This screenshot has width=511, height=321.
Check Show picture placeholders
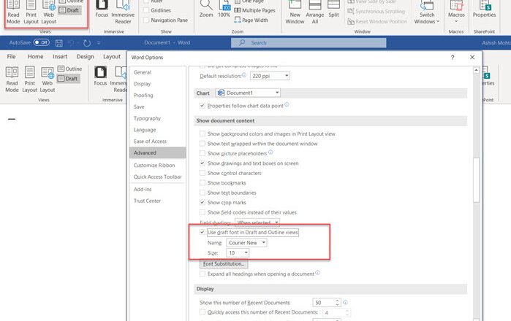[202, 153]
